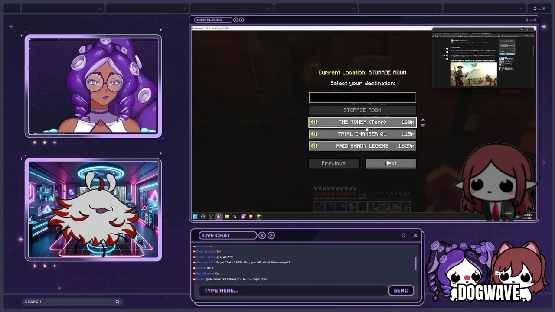This screenshot has width=555, height=312.
Task: Focus the destination search text box
Action: pos(362,97)
